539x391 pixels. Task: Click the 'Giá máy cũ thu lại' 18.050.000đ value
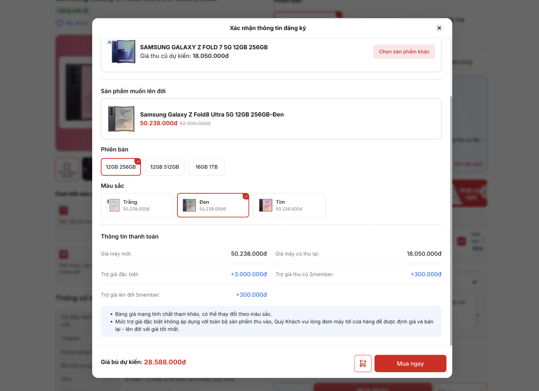click(x=424, y=254)
